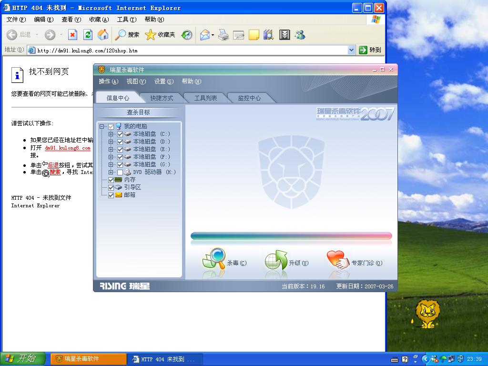488x366 pixels.
Task: Click the IE Research book icon
Action: pyautogui.click(x=268, y=34)
